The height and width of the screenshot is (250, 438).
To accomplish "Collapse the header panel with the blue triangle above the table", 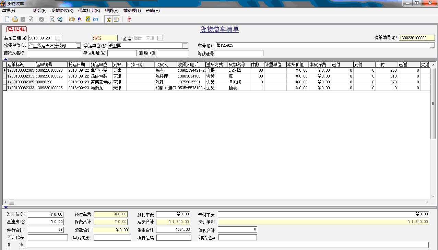I will (5, 59).
